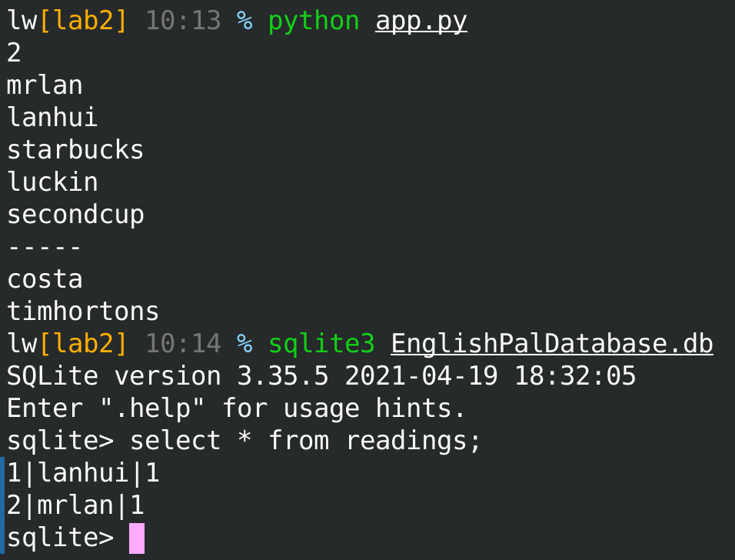Select the output line 'timhortons'
Image resolution: width=735 pixels, height=560 pixels.
pyautogui.click(x=83, y=311)
